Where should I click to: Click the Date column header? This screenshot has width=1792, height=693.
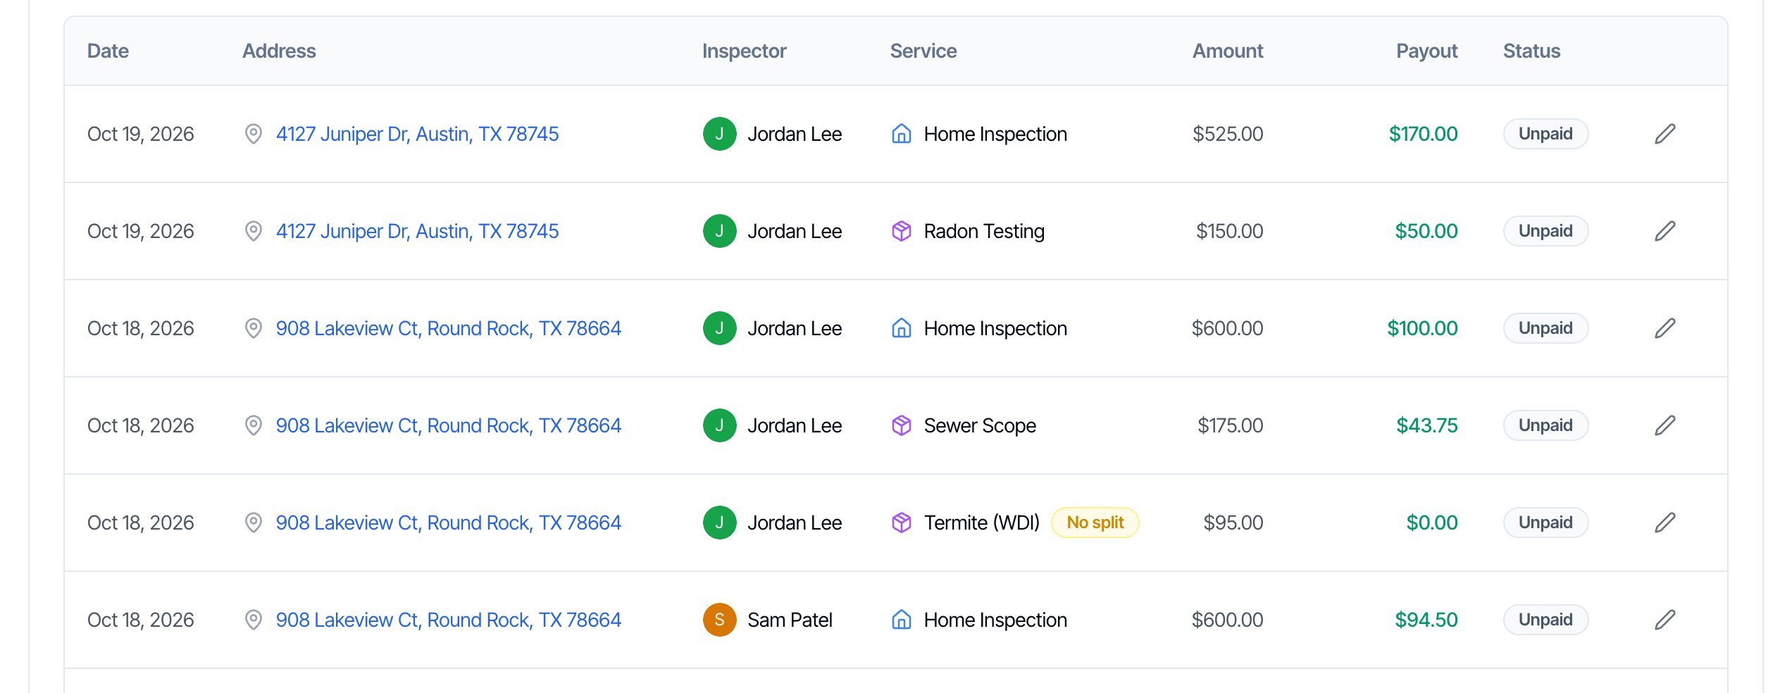point(108,51)
